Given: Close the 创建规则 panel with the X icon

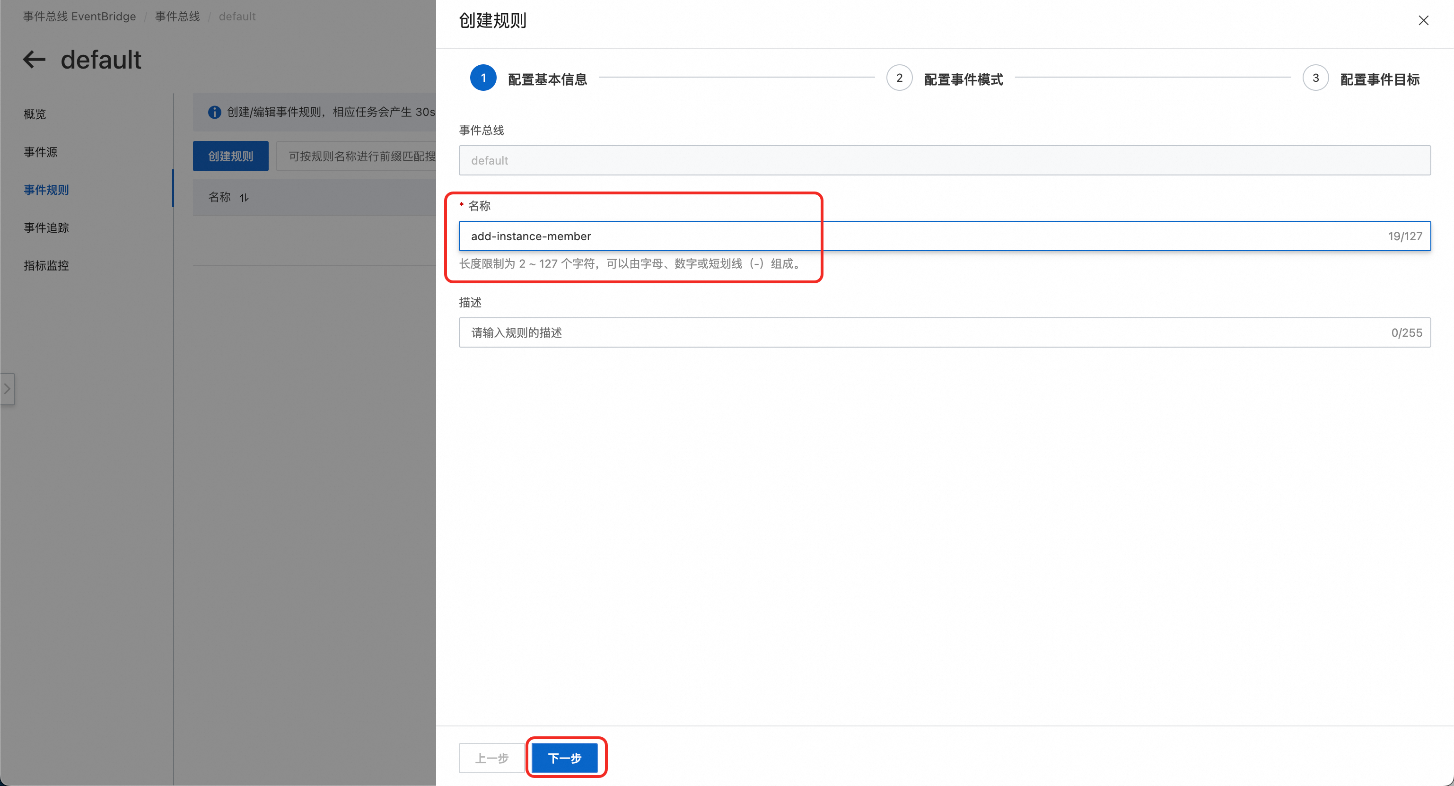Looking at the screenshot, I should coord(1423,20).
